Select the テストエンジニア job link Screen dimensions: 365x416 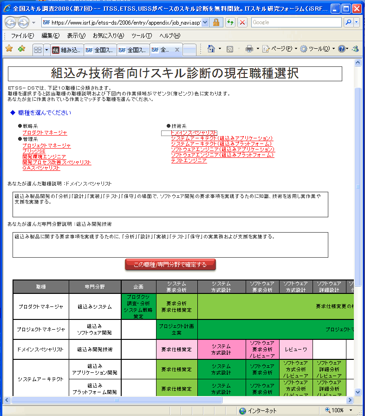tap(189, 160)
